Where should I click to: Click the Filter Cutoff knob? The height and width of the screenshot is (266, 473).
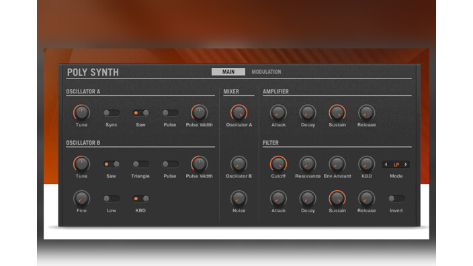click(x=278, y=164)
